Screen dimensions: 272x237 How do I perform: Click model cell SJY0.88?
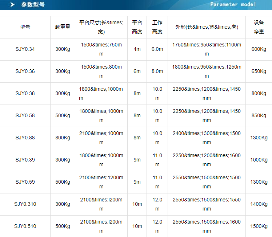tap(25, 138)
